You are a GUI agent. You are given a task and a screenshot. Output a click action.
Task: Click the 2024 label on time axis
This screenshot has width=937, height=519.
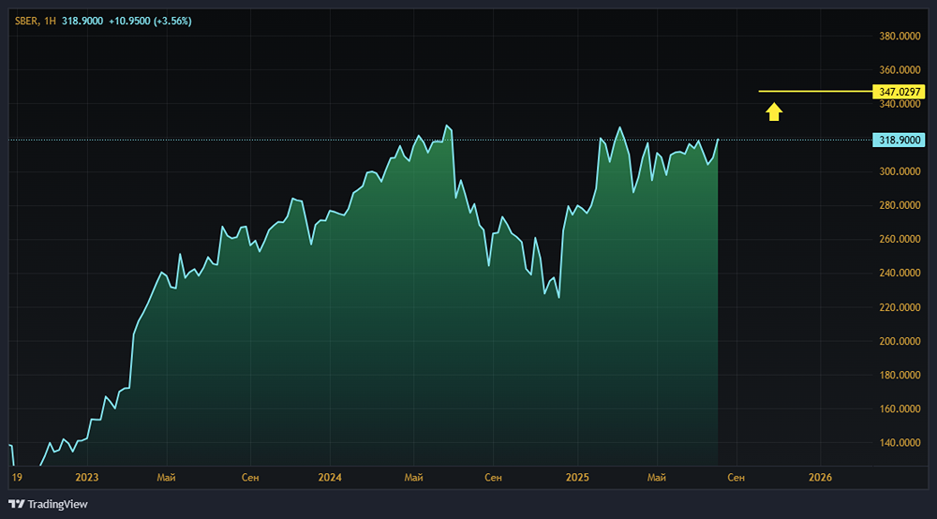click(x=330, y=477)
